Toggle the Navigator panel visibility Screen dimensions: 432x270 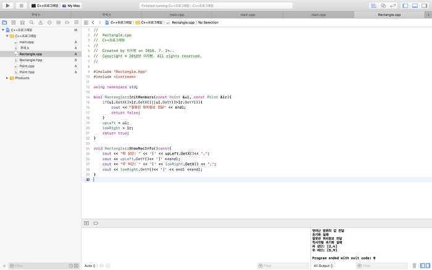405,6
